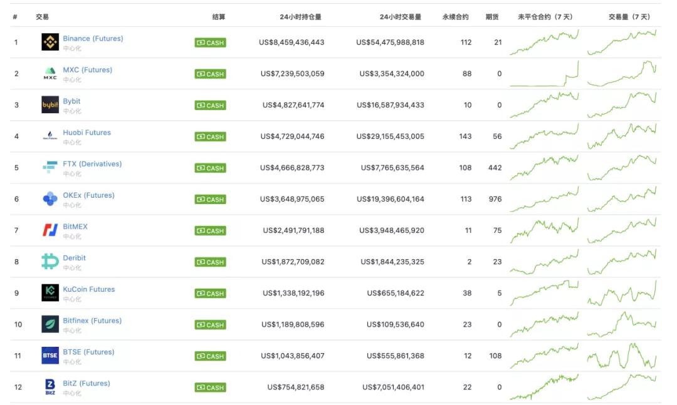Viewport: 677px width, 405px height.
Task: View MXC 7-day open interest sparkline
Action: (544, 74)
